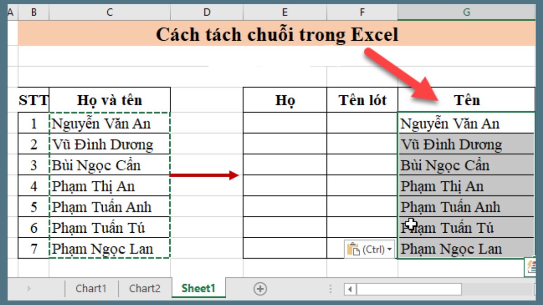
Task: Click the sheet tab scroll arrow
Action: 29,288
